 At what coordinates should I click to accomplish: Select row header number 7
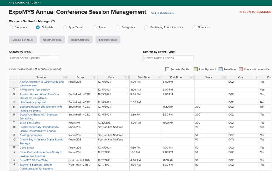click(x=14, y=122)
